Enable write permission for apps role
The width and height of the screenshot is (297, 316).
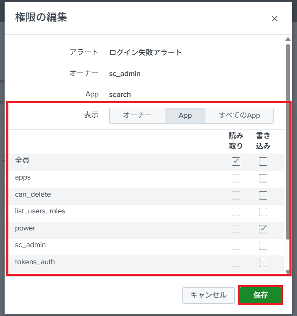(x=263, y=178)
